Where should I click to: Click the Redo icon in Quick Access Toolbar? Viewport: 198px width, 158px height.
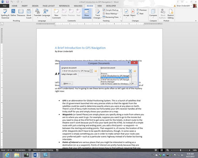tap(18, 2)
